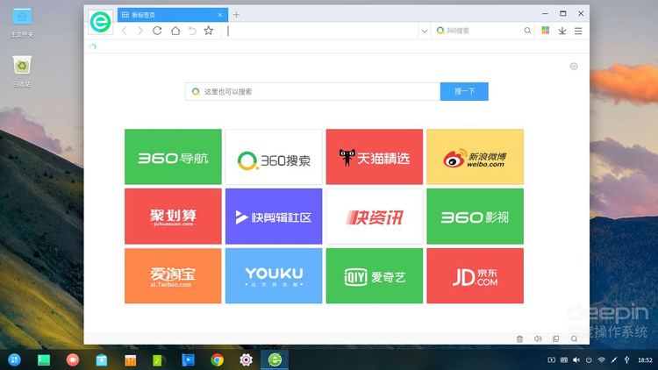This screenshot has height=370, width=658.
Task: Go forward with the forward arrow
Action: click(x=140, y=31)
